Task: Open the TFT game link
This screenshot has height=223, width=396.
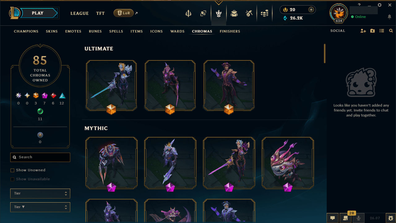Action: [100, 13]
